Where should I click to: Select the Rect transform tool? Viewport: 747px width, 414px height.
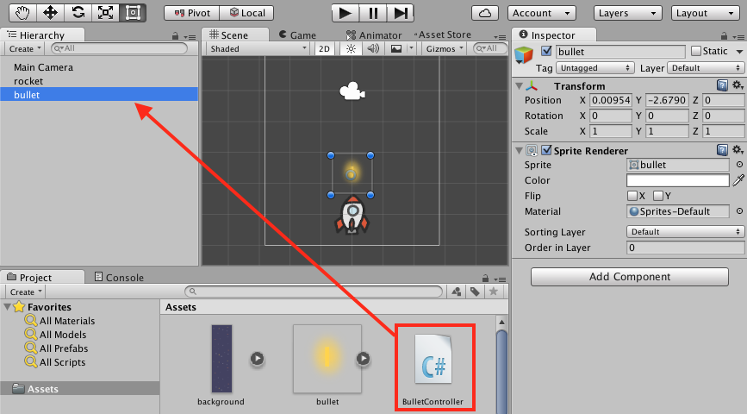click(x=133, y=12)
